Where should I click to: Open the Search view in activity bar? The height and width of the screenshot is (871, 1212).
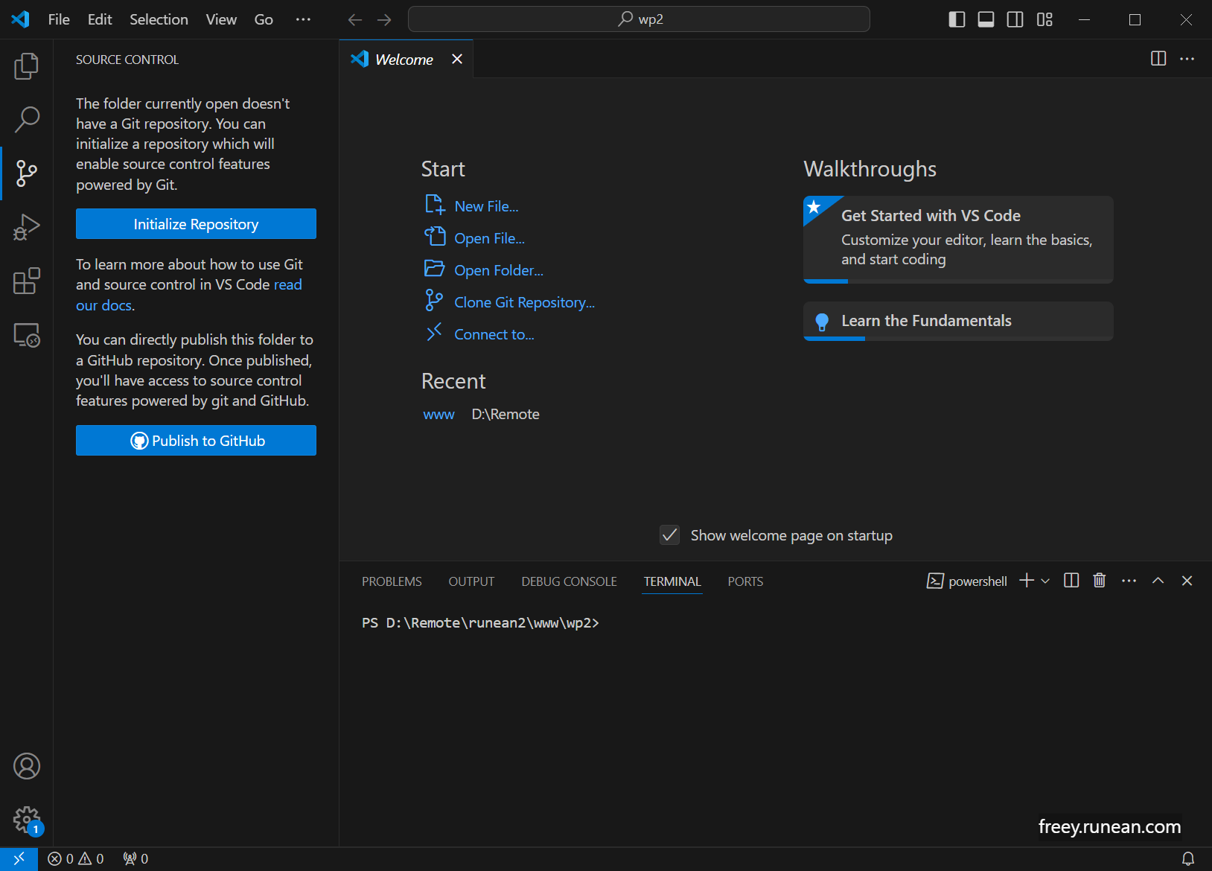coord(27,119)
